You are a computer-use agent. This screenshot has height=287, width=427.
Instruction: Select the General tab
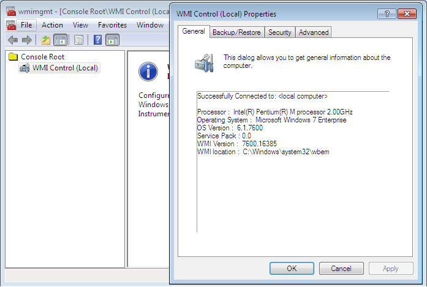tap(194, 32)
